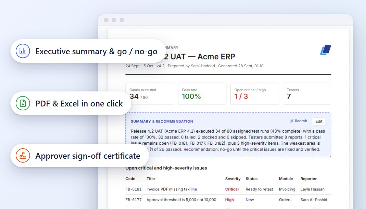Viewport: 366px width, 209px height.
Task: Click the Ready to retest status
Action: 259,189
